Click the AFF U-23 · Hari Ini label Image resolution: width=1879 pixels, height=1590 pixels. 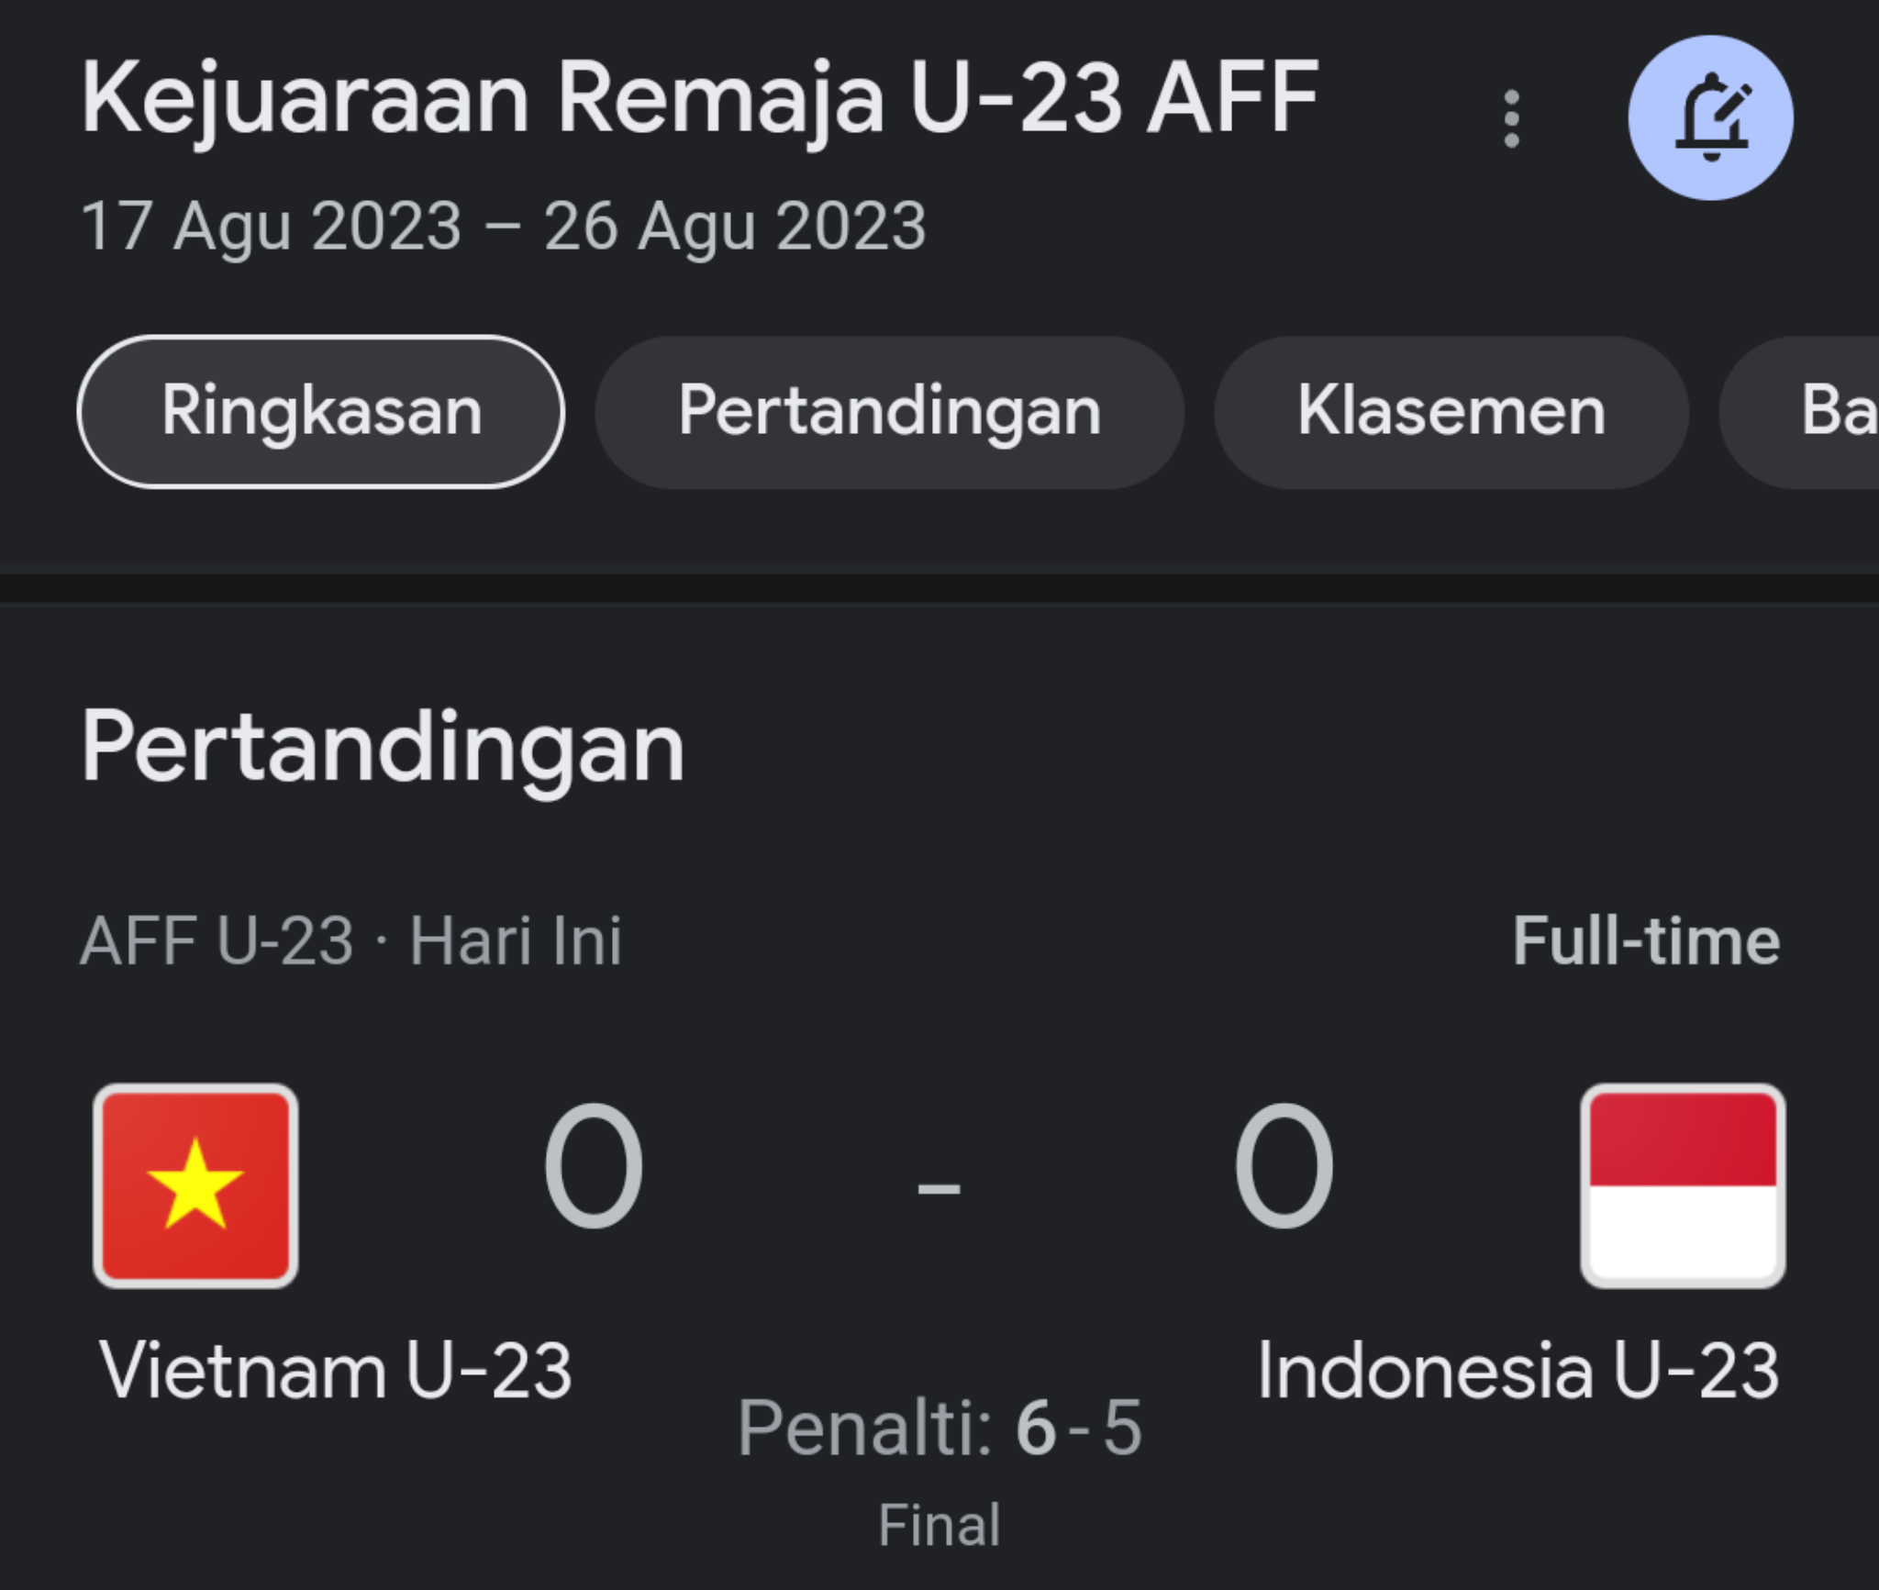(x=351, y=941)
